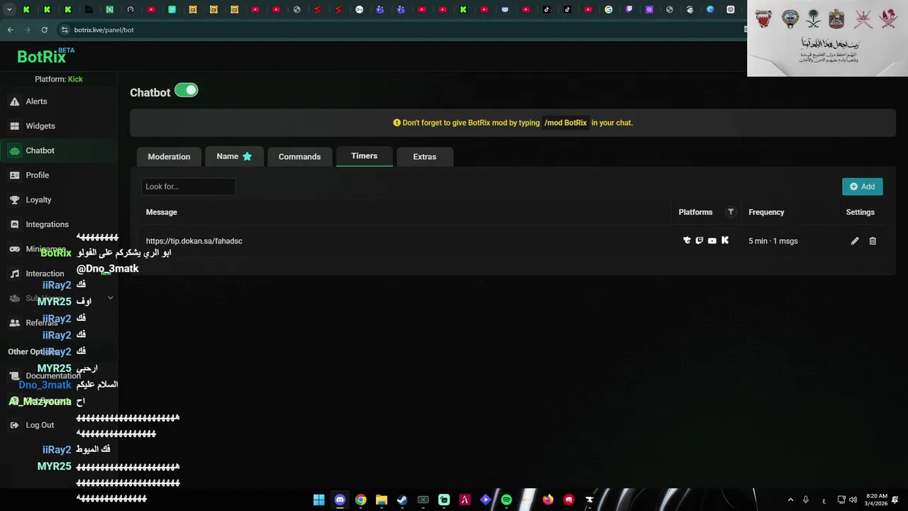This screenshot has height=511, width=908.
Task: Open Steam from the taskbar
Action: click(402, 500)
